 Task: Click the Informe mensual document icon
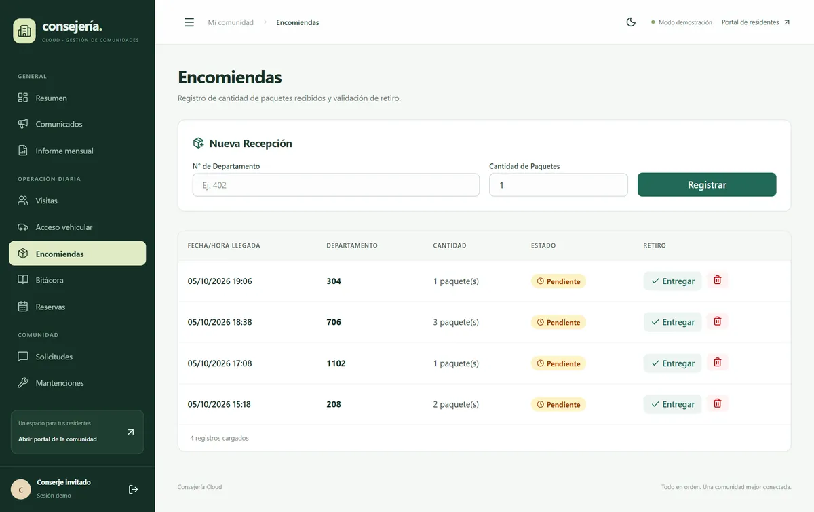pyautogui.click(x=23, y=151)
